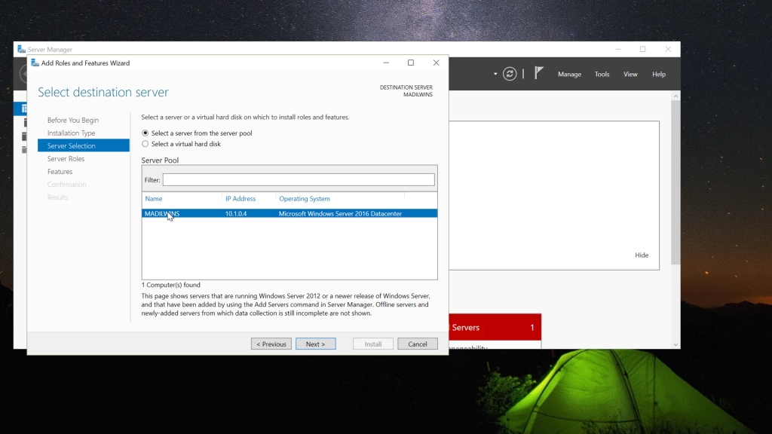Minimize the Add Roles and Features Wizard window

386,63
